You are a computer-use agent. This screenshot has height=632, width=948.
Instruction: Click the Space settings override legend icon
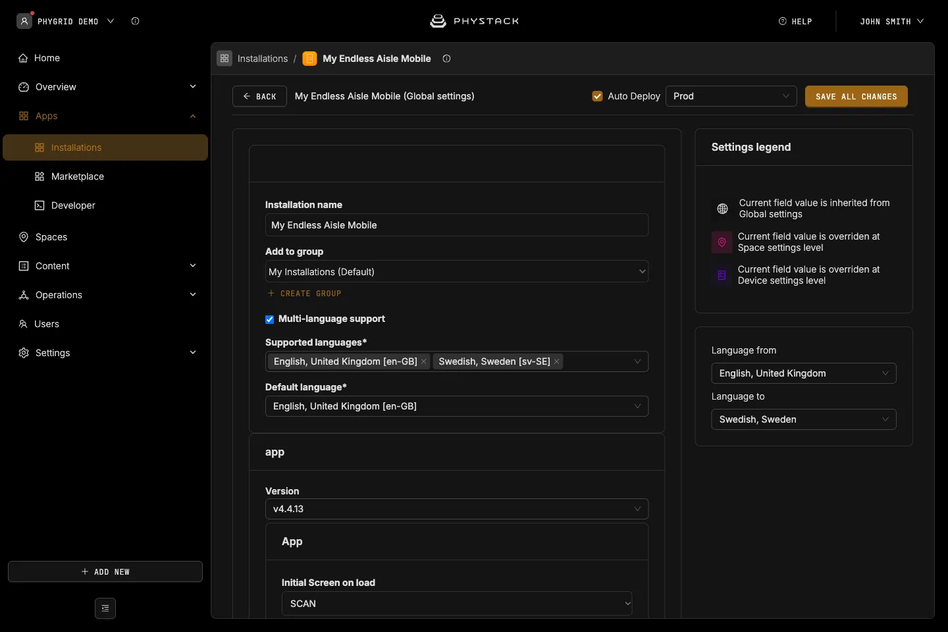coord(722,242)
